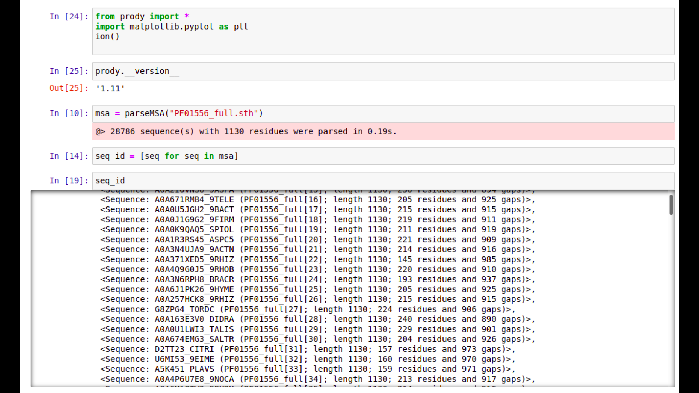The image size is (699, 393).
Task: Select the In [14] prompt label
Action: point(68,156)
